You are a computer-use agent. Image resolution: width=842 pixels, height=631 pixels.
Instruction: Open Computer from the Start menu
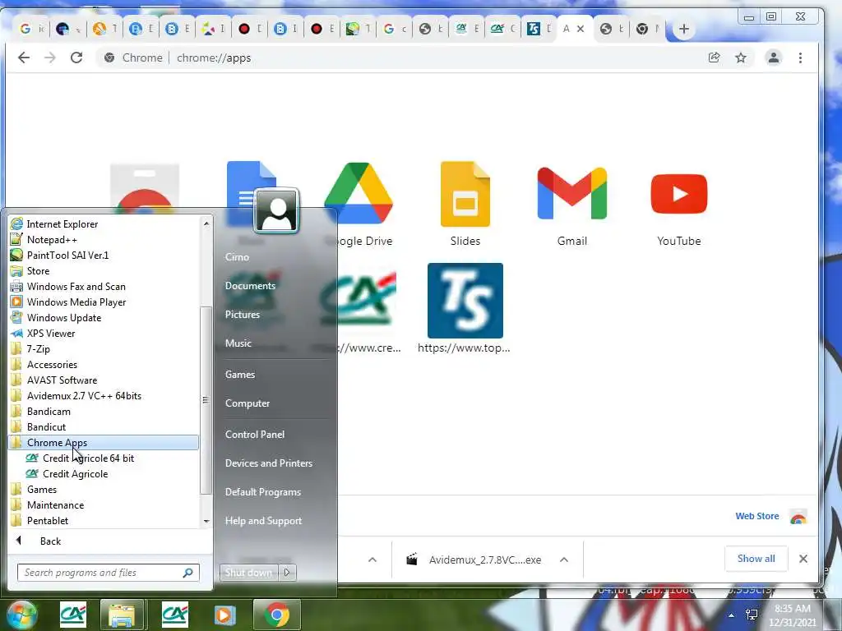point(247,403)
